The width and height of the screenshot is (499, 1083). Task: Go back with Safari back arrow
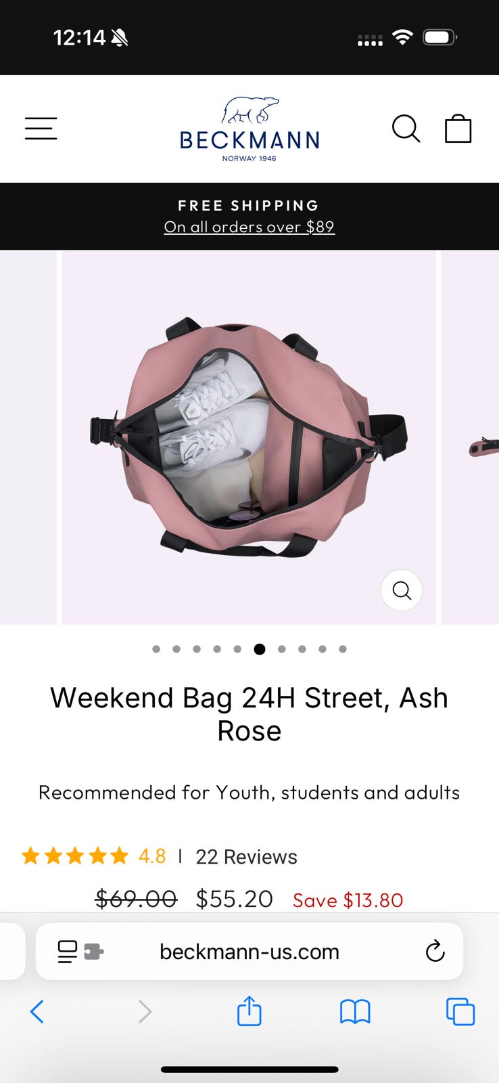click(x=37, y=1012)
